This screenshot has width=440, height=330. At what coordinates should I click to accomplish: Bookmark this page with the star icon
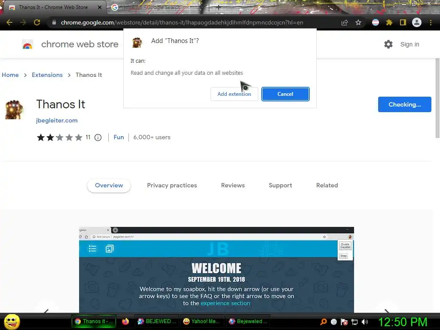click(x=358, y=22)
